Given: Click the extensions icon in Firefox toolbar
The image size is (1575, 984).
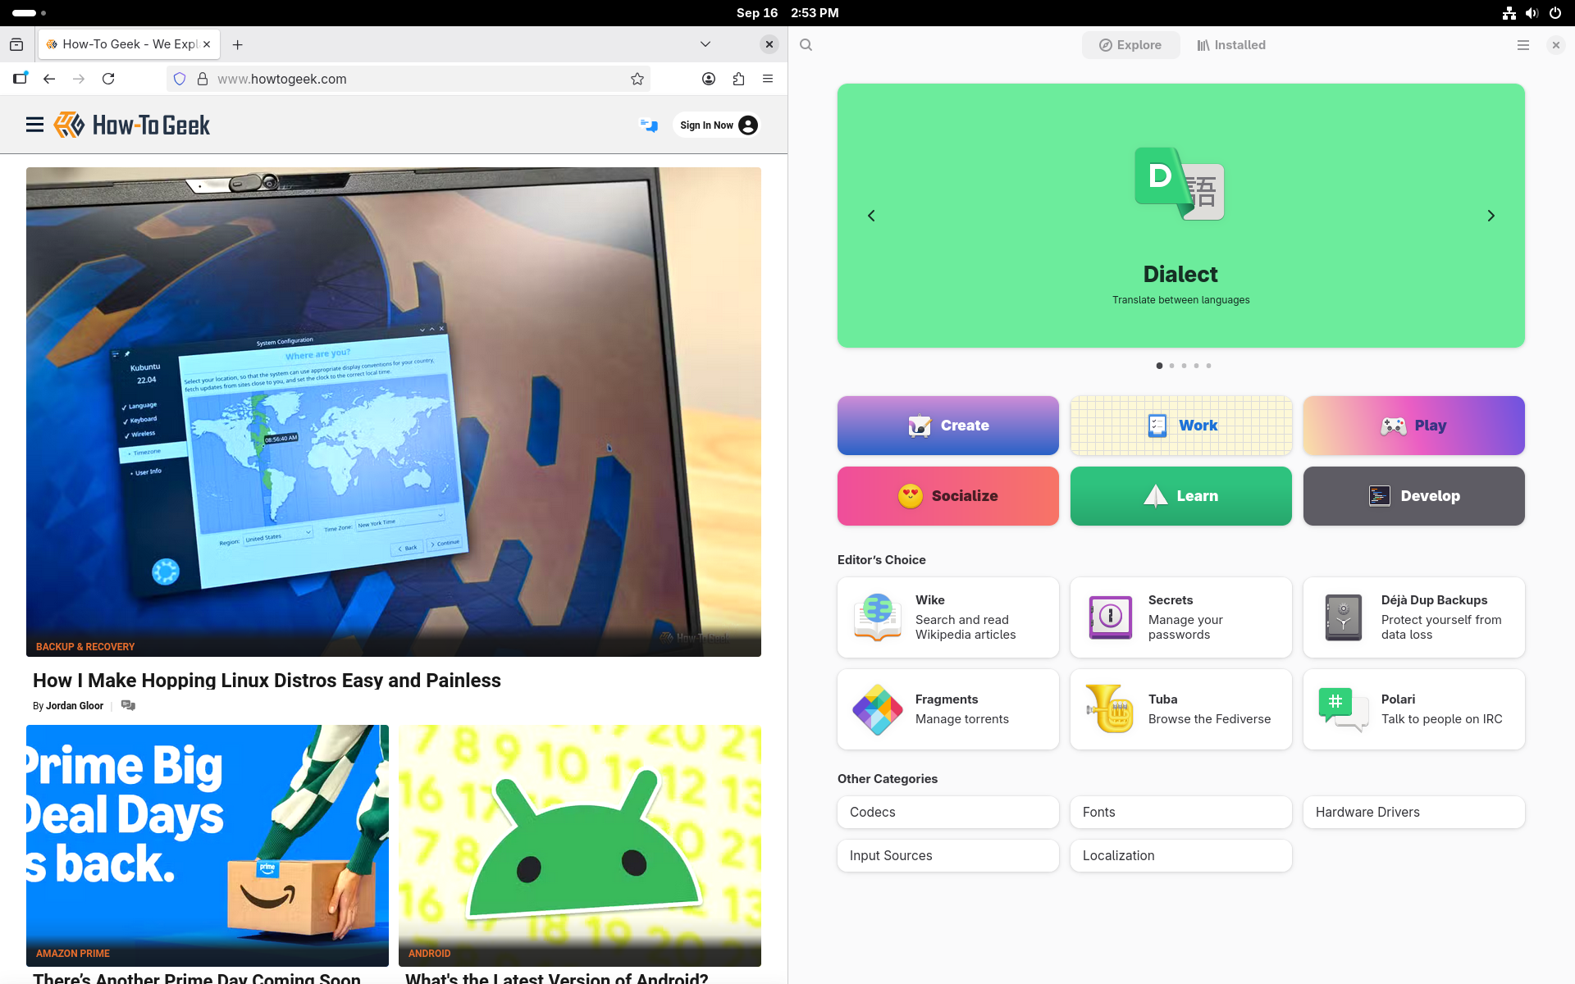Looking at the screenshot, I should point(739,79).
